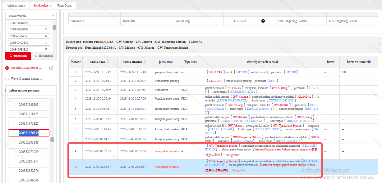Remove waybill 200342638325 from the list

(x=46, y=49)
